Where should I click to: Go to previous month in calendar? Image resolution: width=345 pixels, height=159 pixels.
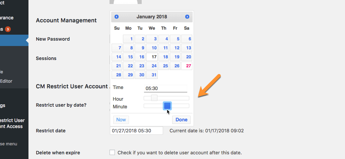[117, 17]
